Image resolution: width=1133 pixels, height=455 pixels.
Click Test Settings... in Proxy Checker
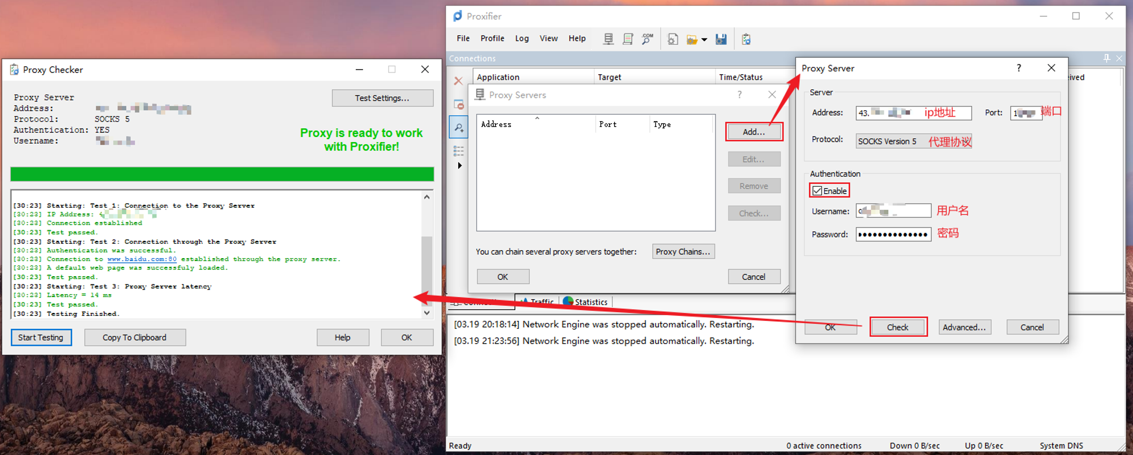click(x=382, y=98)
